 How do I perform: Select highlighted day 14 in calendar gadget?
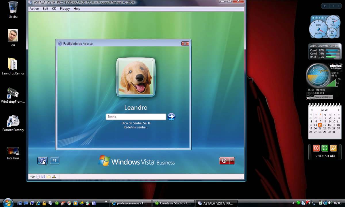click(320, 125)
